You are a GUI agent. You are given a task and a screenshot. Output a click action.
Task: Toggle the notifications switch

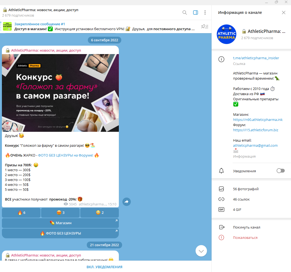click(x=280, y=171)
